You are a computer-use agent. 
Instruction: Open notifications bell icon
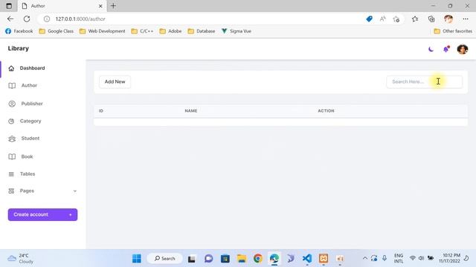point(446,49)
